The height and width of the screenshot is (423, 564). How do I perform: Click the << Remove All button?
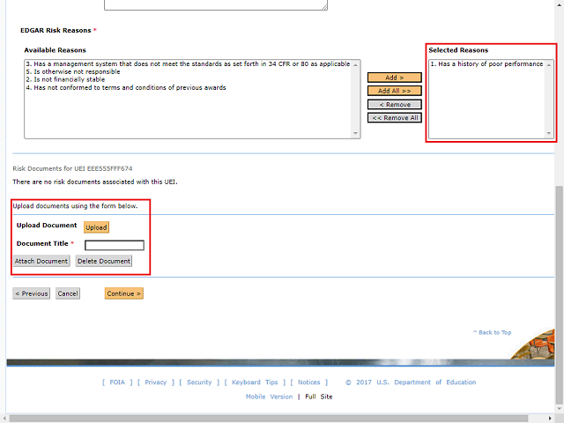394,117
